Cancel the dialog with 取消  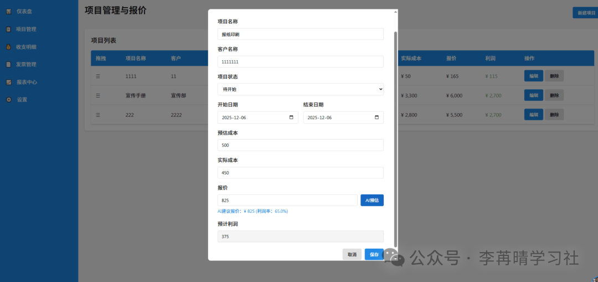[x=352, y=254]
